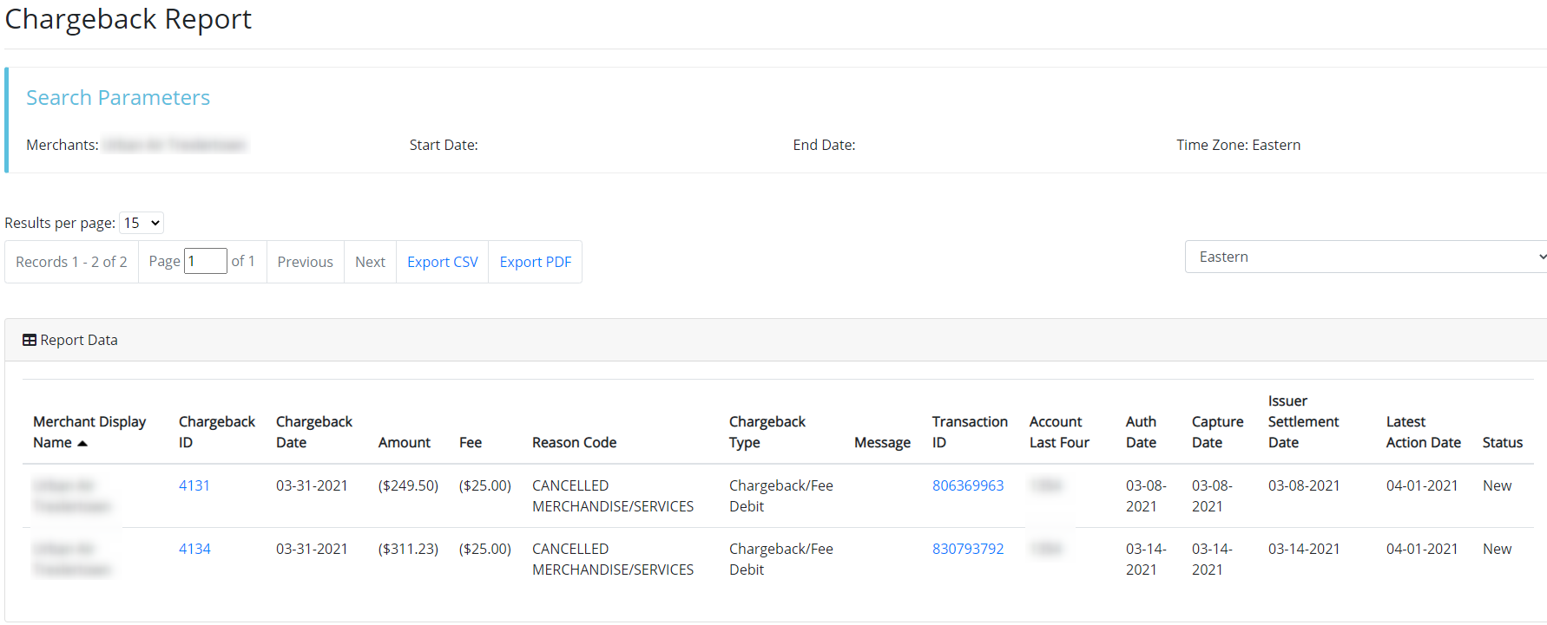This screenshot has height=625, width=1547.
Task: Open chargeback ID 4134
Action: coord(194,549)
